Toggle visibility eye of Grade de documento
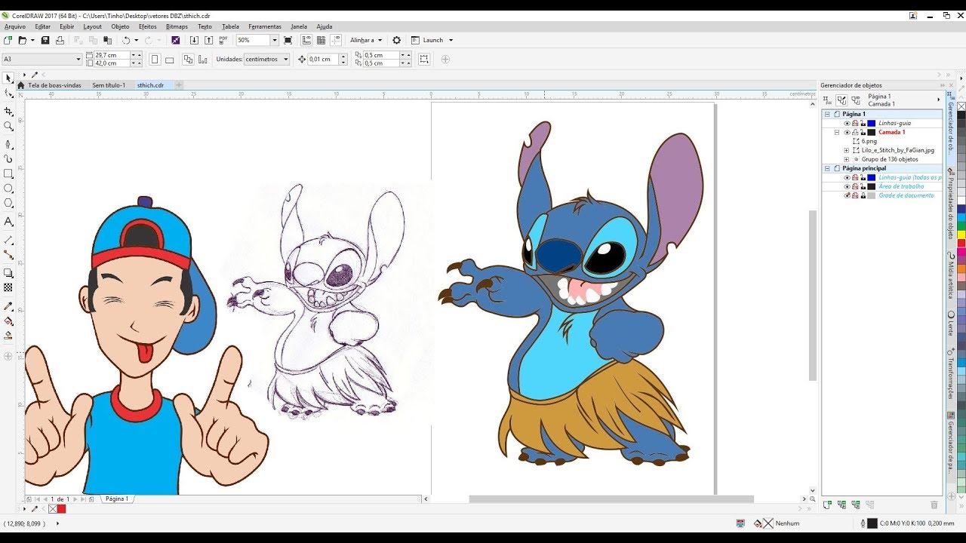This screenshot has height=543, width=966. pos(847,195)
